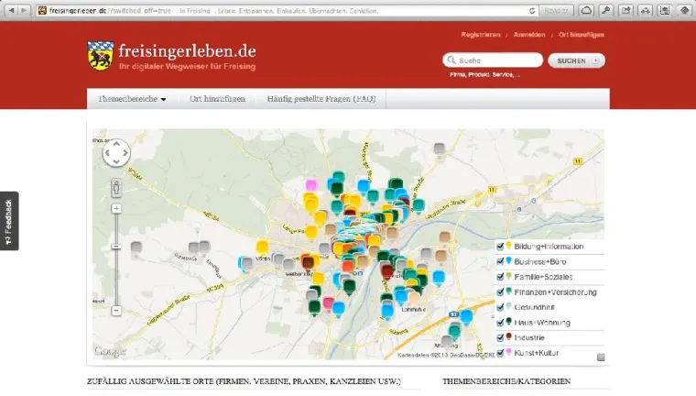696x396 pixels.
Task: Toggle the Business+Büro checkbox
Action: pos(500,262)
